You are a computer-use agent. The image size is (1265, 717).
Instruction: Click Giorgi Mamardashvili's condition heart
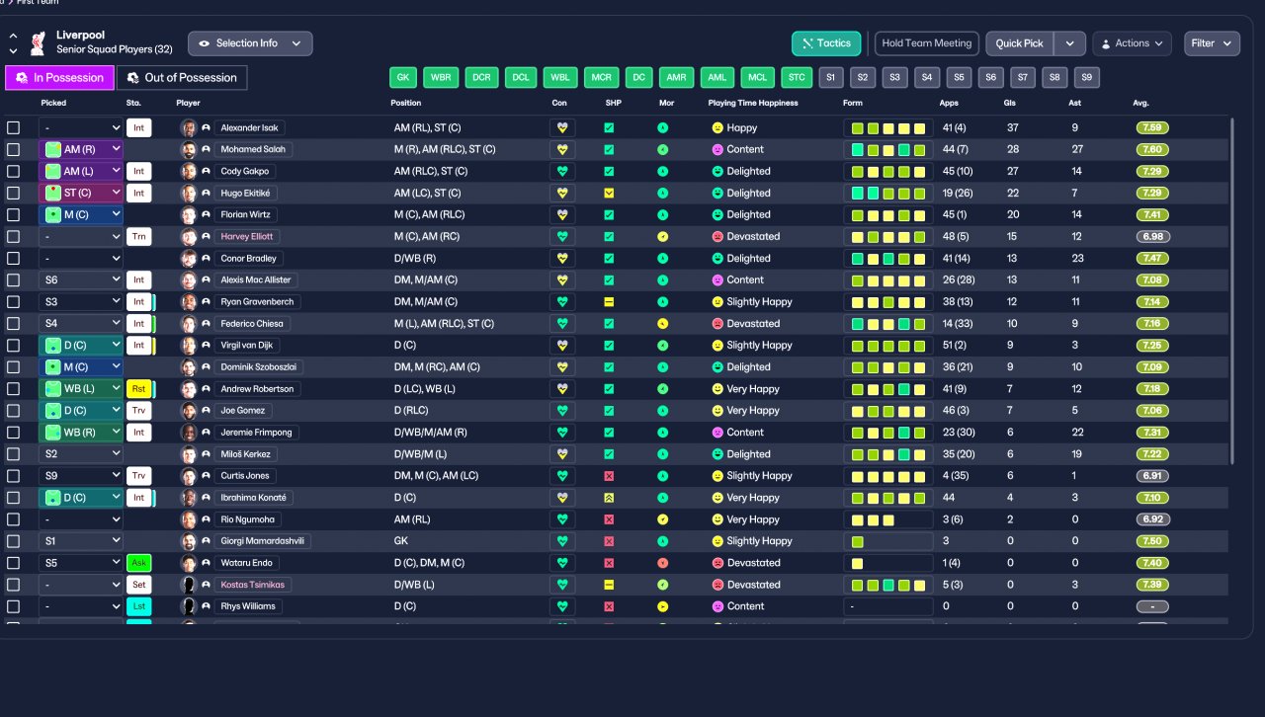(563, 540)
